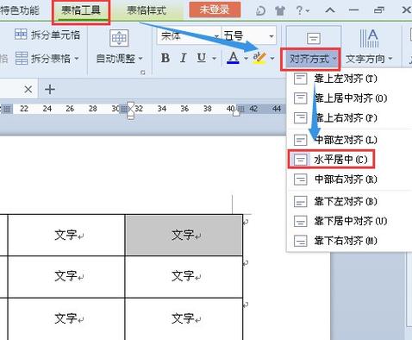Screen dimensions: 412x340
Task: Click the icon beside 靠下左对齐
Action: (300, 201)
